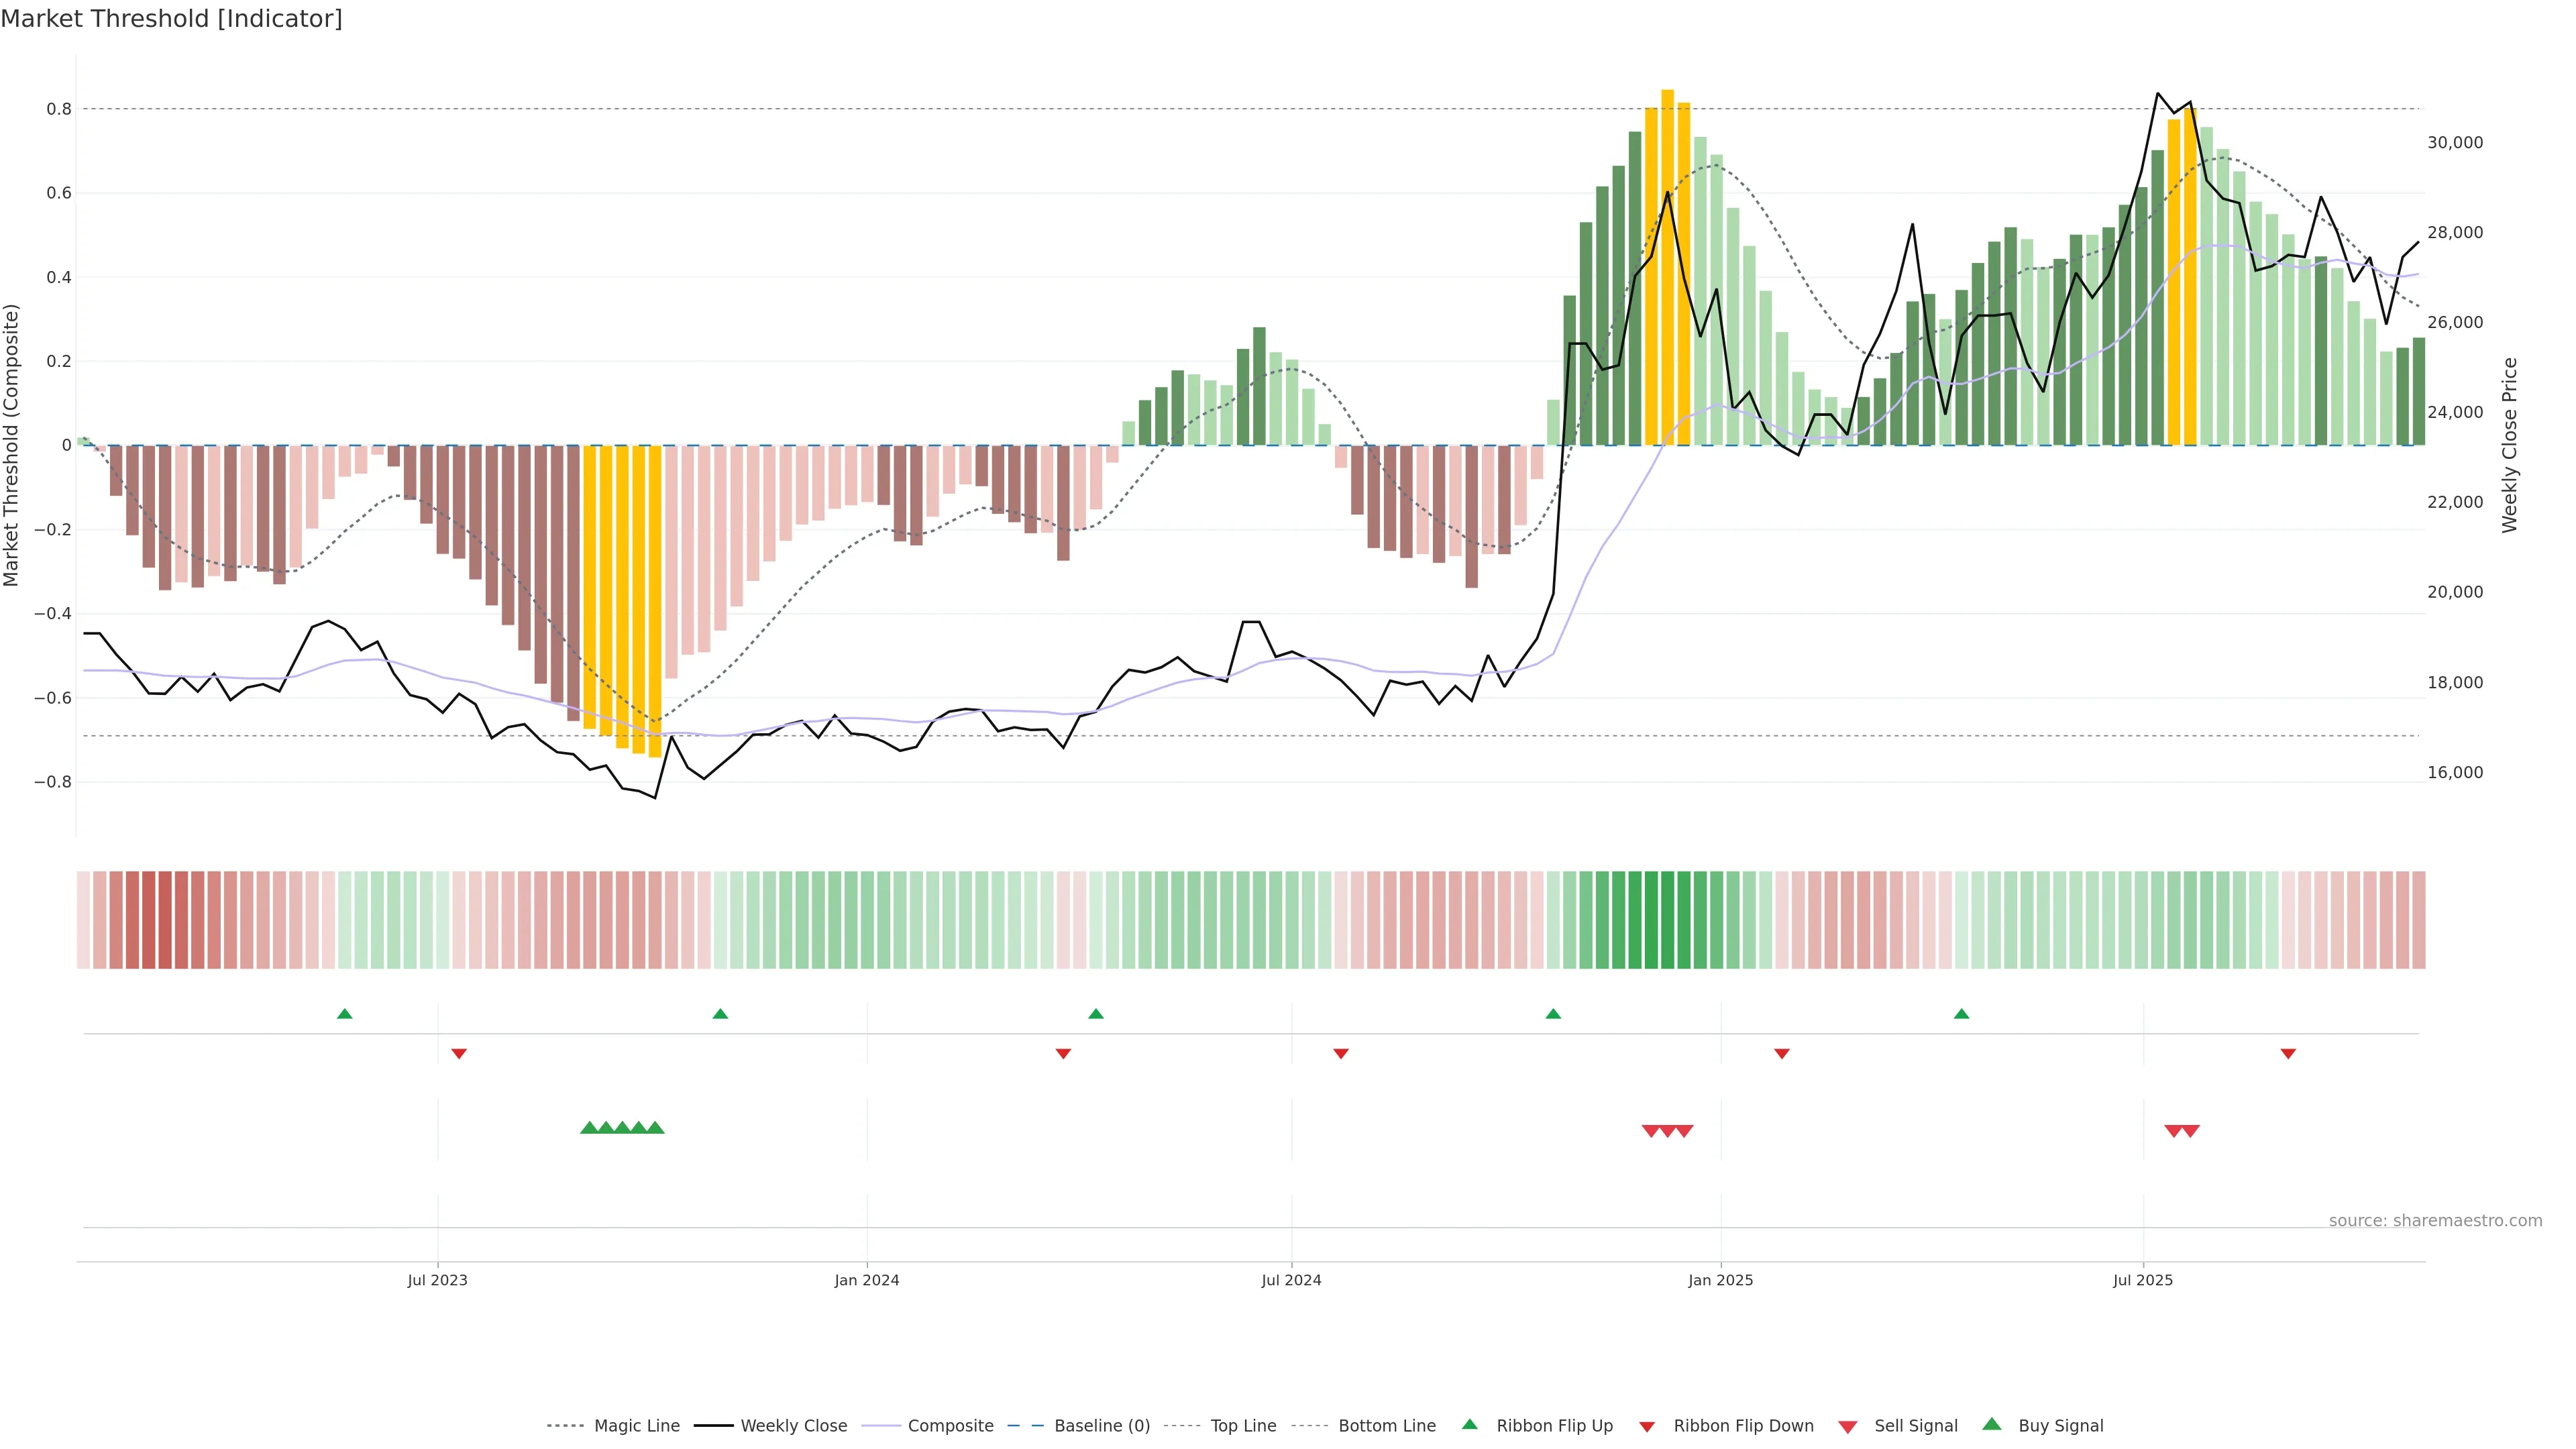
Task: Click the sharemaestro.com source text
Action: pyautogui.click(x=2435, y=1221)
